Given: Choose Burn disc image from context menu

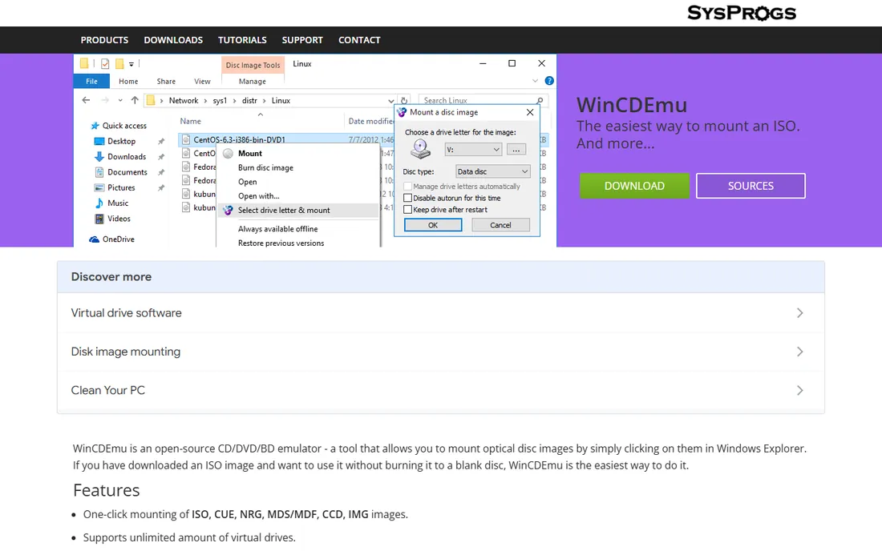Looking at the screenshot, I should point(265,168).
